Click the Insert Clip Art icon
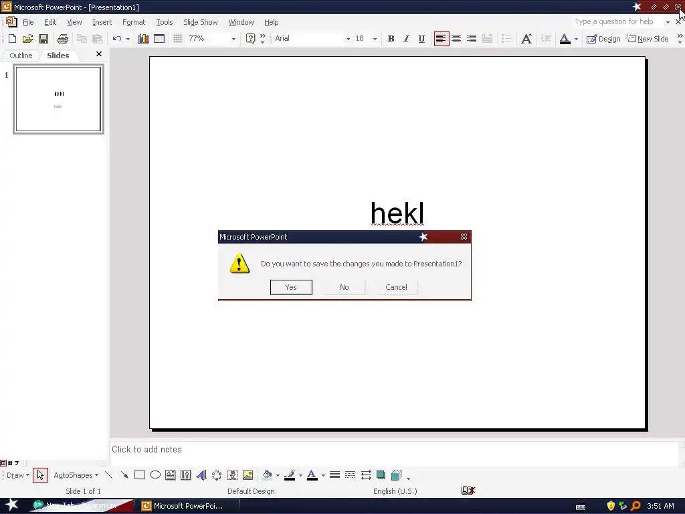 point(232,475)
